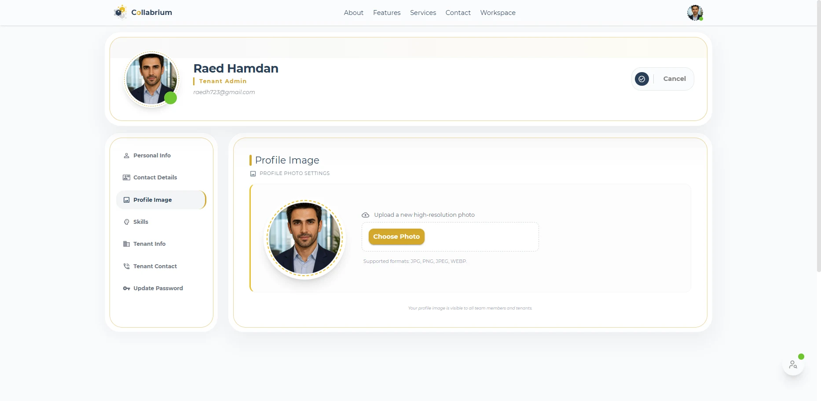Click the floating user search icon
The image size is (821, 401).
793,365
